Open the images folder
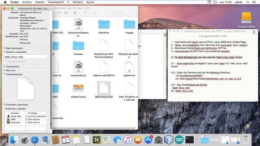 point(129,24)
